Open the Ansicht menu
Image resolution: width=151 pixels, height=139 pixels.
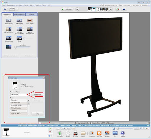pyautogui.click(x=19, y=5)
